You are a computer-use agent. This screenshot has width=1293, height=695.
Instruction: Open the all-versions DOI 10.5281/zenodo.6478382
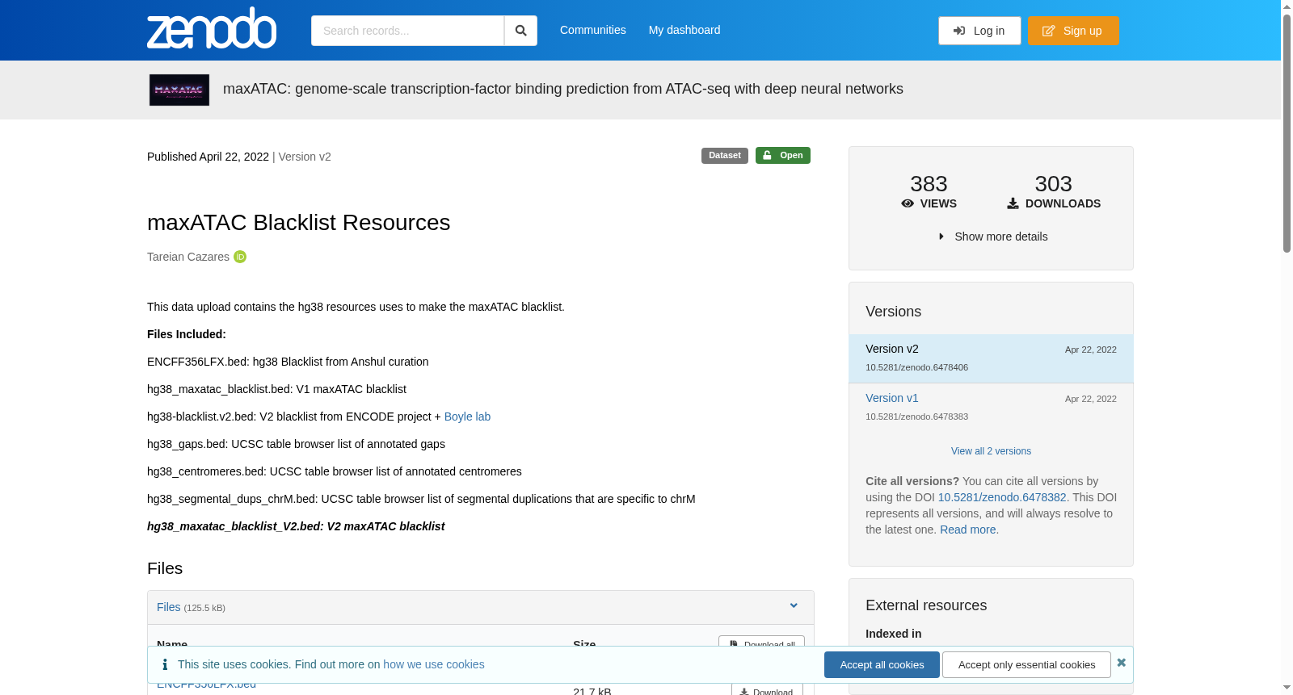1002,497
